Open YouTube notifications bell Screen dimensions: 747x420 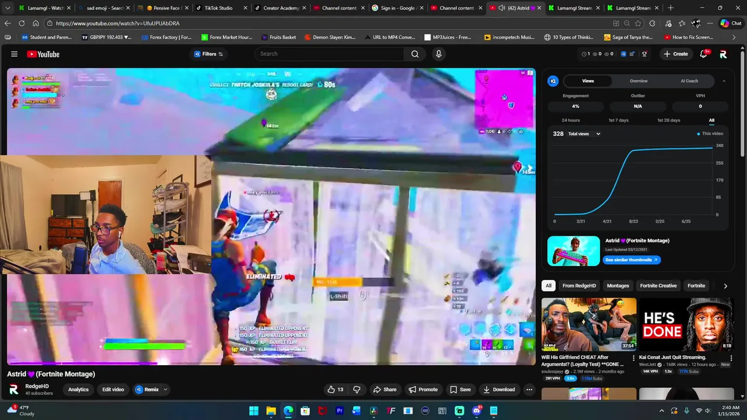(x=704, y=54)
